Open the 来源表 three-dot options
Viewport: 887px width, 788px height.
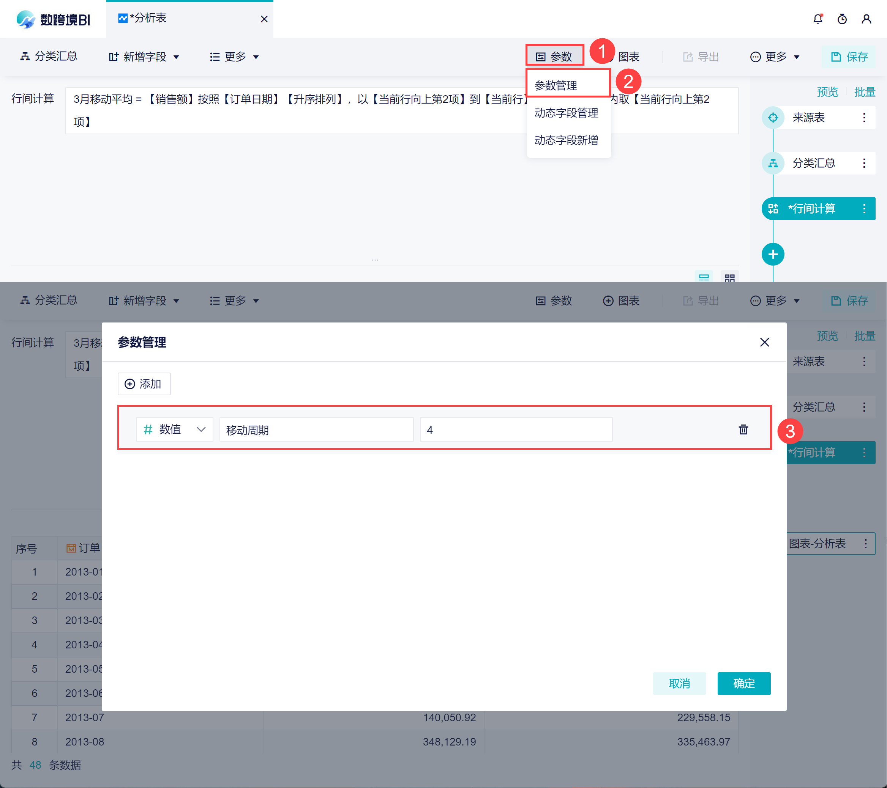[863, 118]
